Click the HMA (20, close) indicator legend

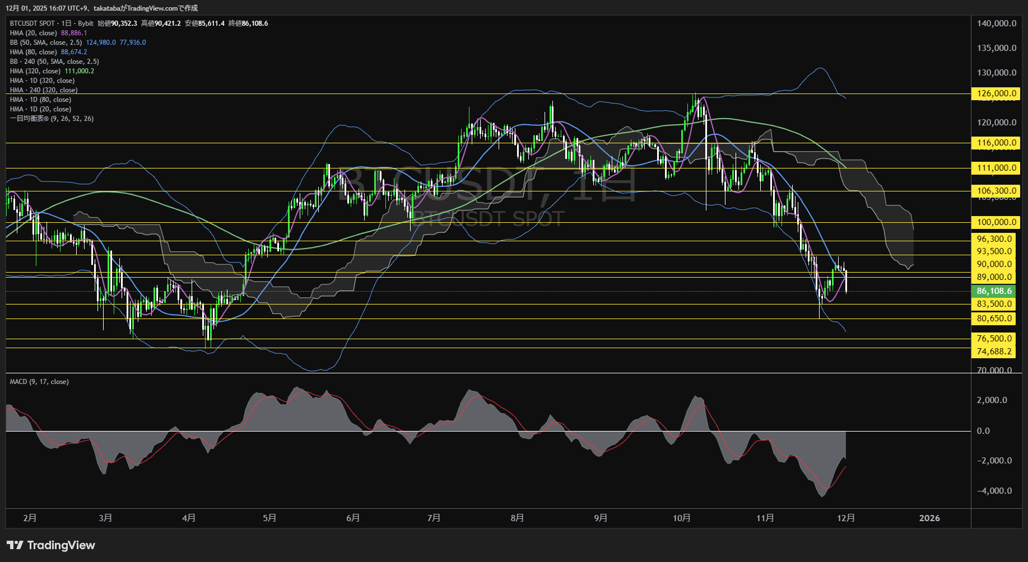point(34,33)
